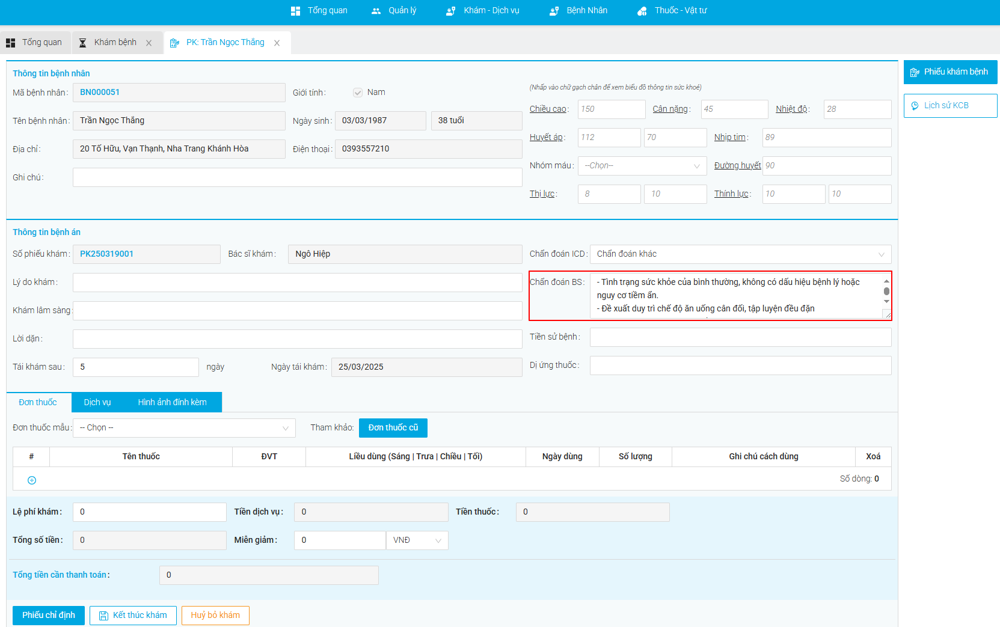
Task: Click the Bệnh Nhân icon in top bar
Action: [554, 11]
